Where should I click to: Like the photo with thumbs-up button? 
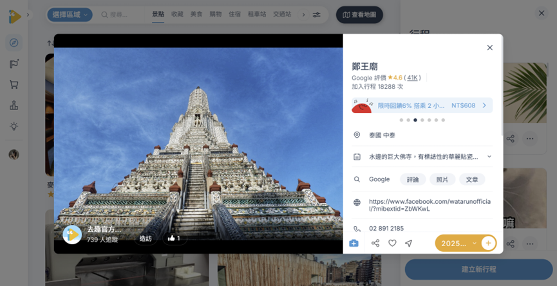point(174,238)
